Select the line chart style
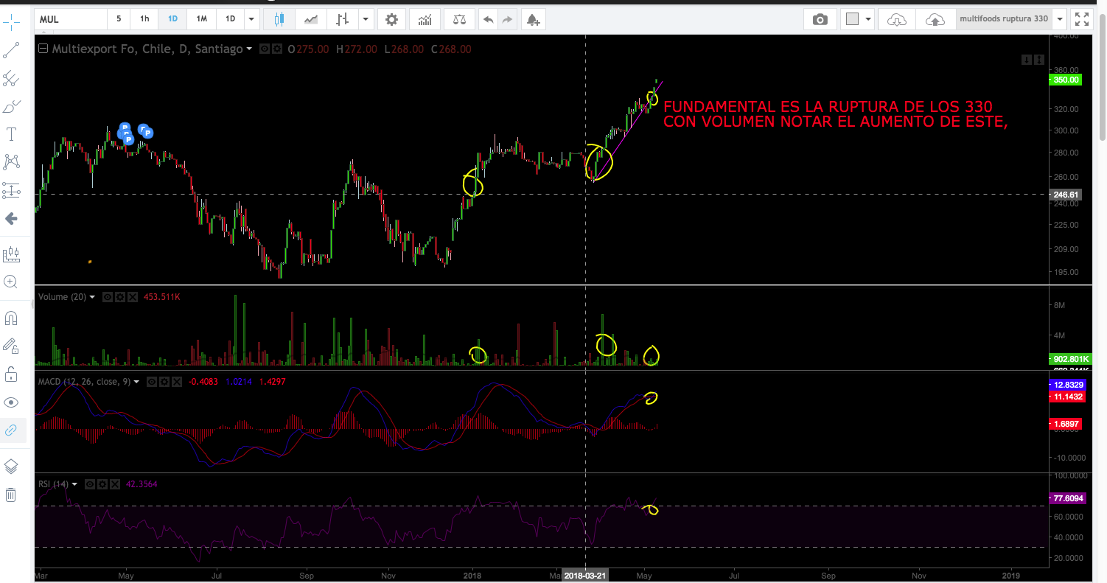The width and height of the screenshot is (1107, 583). (x=312, y=19)
